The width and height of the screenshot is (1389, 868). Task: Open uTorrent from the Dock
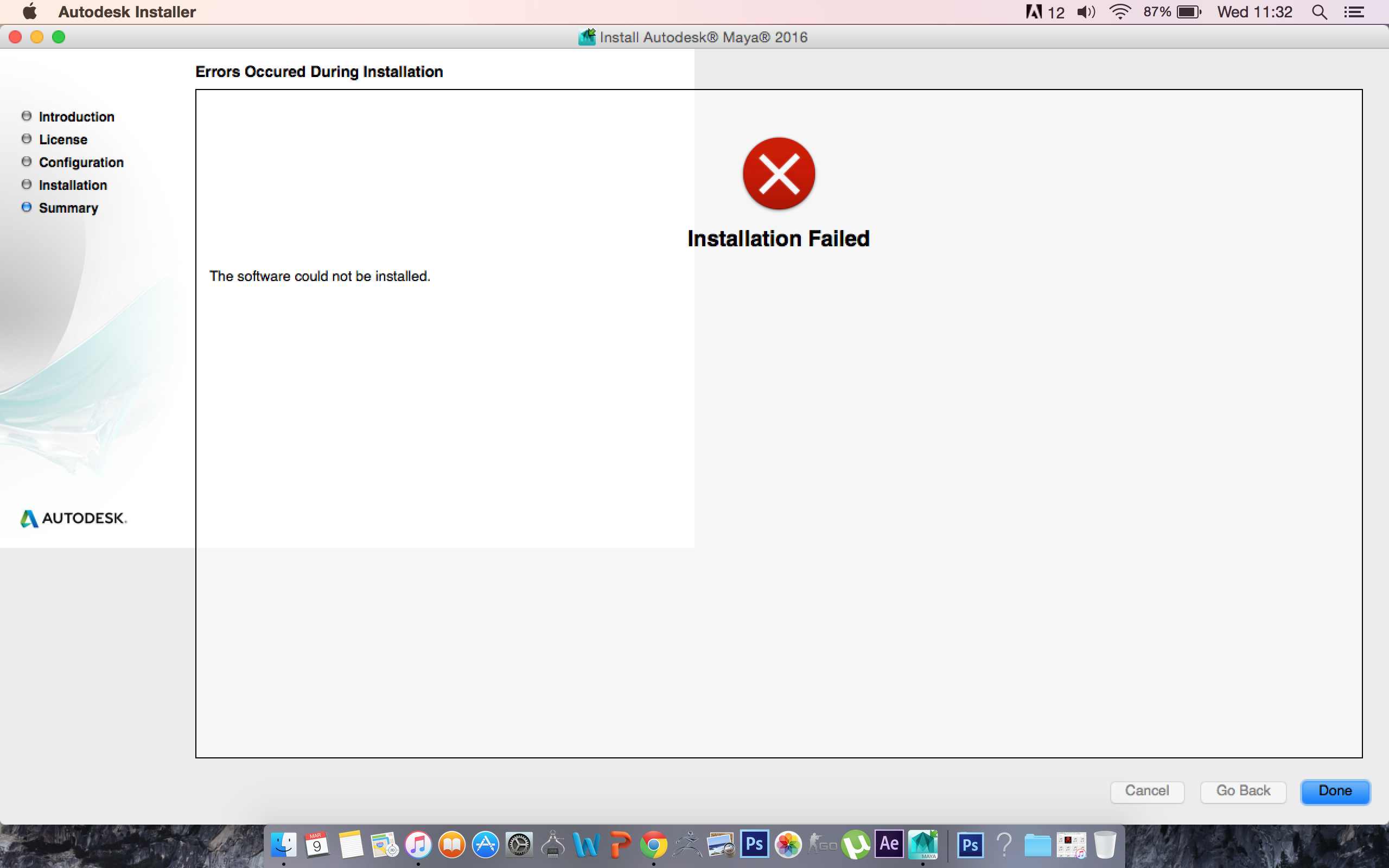pyautogui.click(x=856, y=845)
